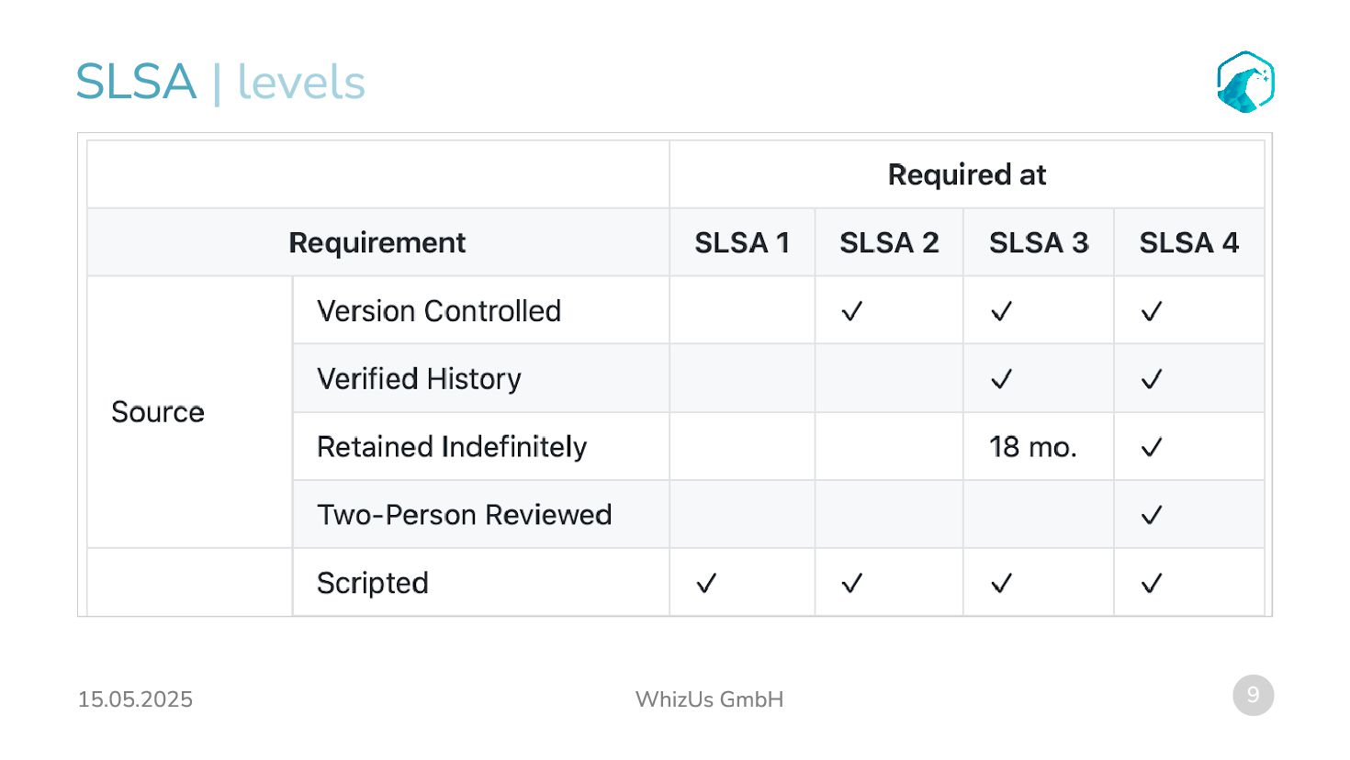
Task: Click the Retained Indefinitely checkmark under SLSA 4
Action: pyautogui.click(x=1151, y=447)
